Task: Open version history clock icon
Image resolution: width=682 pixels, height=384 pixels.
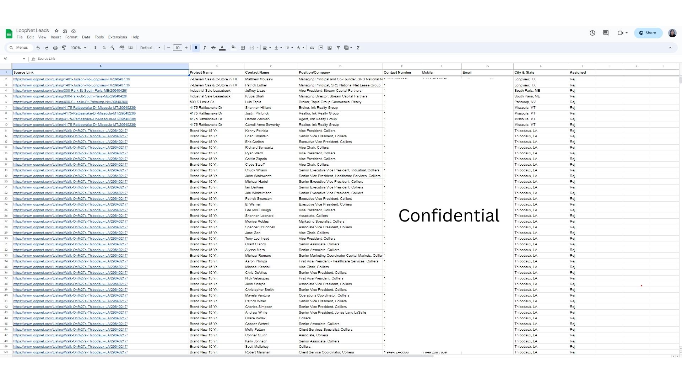Action: coord(592,33)
